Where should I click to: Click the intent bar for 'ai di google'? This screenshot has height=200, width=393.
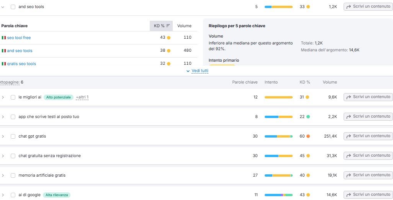click(278, 195)
